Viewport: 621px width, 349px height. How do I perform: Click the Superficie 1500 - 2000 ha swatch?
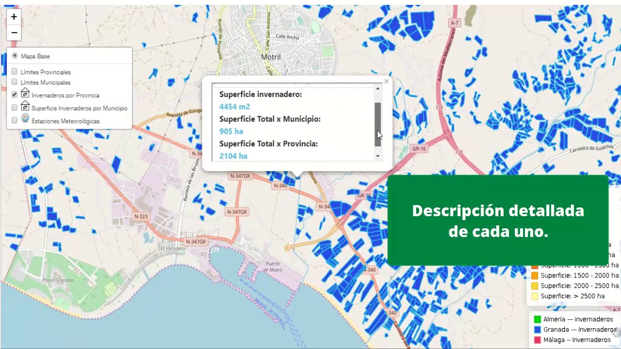535,275
